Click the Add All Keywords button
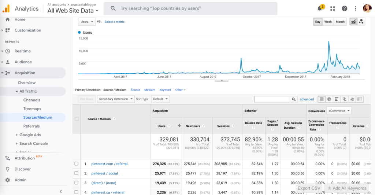The image size is (375, 195). click(x=347, y=188)
